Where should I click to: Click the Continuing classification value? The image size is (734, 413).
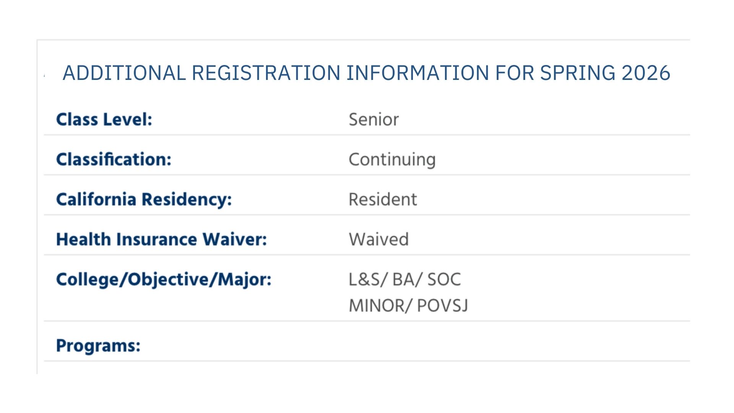[x=392, y=159]
